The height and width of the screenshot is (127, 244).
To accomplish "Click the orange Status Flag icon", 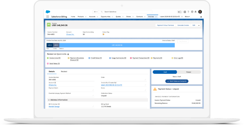I will pos(104,35).
